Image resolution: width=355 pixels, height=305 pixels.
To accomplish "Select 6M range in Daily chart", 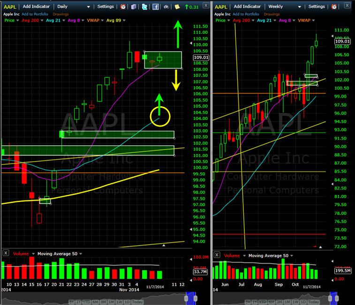I will point(95,302).
